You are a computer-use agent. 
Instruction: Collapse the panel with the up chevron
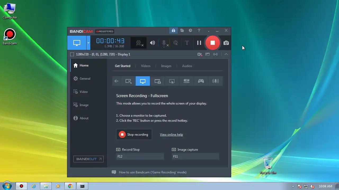click(226, 54)
